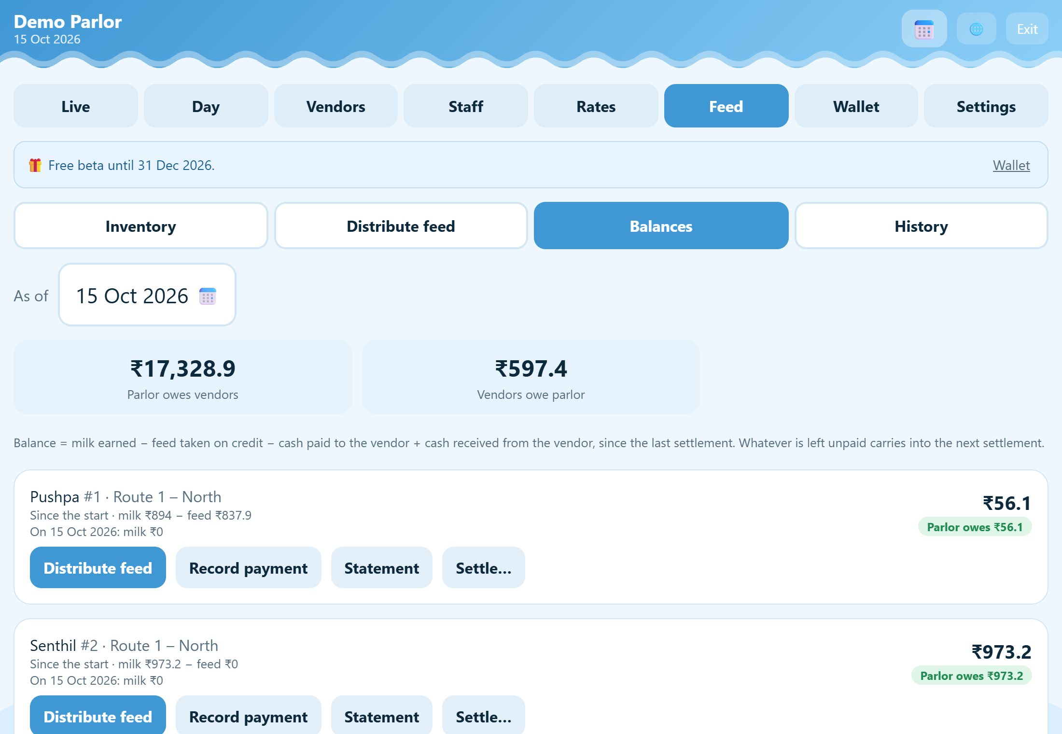Viewport: 1062px width, 734px height.
Task: Open the calendar icon in header
Action: pyautogui.click(x=924, y=29)
